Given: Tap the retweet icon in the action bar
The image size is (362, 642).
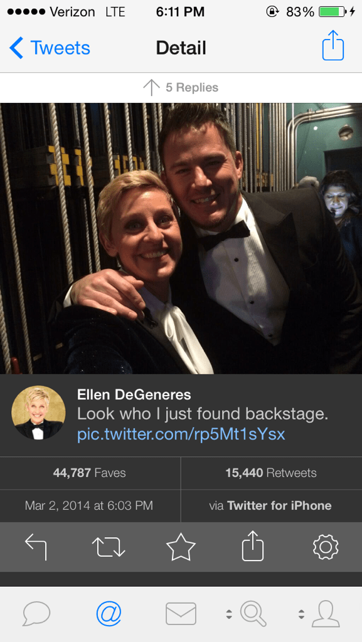Looking at the screenshot, I should tap(109, 547).
